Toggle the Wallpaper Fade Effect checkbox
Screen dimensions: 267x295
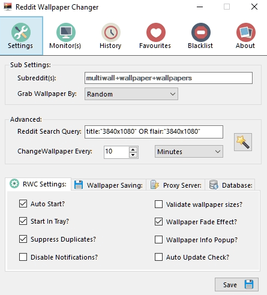(158, 222)
